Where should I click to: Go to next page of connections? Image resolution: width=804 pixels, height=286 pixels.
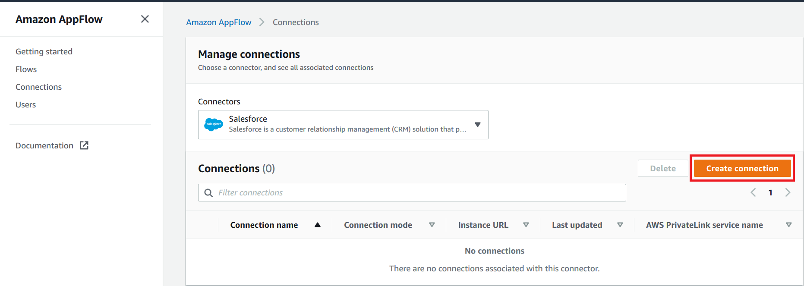click(x=788, y=192)
